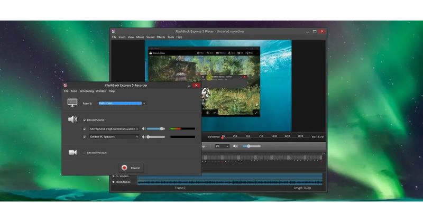This screenshot has height=222, width=423.
Task: Click the Length 16.70s status text
Action: [302, 188]
